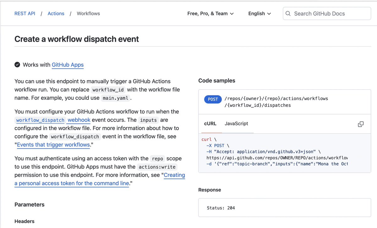
Task: Click the Headers subheading
Action: click(25, 221)
